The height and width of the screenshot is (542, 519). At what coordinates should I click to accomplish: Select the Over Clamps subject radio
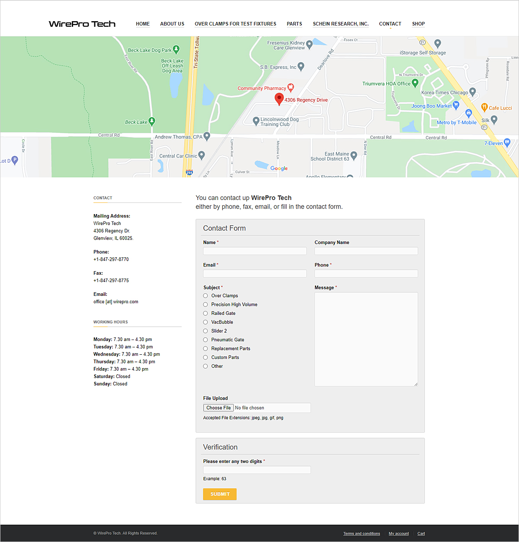pyautogui.click(x=205, y=296)
